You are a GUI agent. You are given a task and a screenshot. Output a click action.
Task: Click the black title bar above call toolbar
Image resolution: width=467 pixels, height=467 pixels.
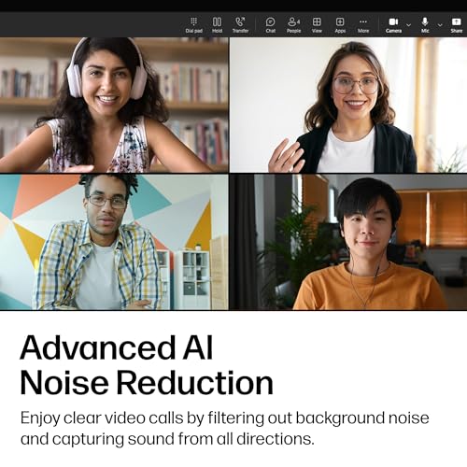(233, 6)
